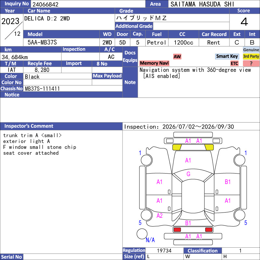The width and height of the screenshot is (260, 260).
Task: Select the A2 mark on left rear fender
Action: (x=159, y=215)
